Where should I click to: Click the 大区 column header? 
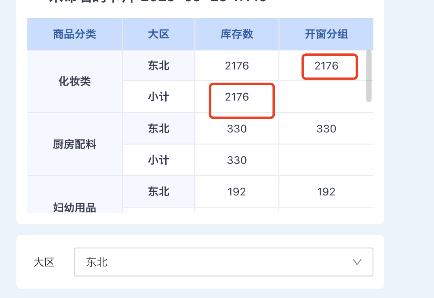click(158, 34)
